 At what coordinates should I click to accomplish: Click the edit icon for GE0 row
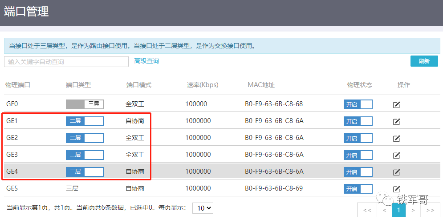click(396, 105)
